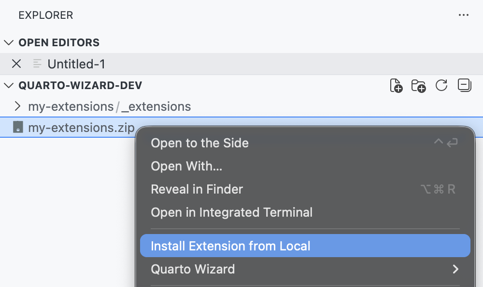Expand the my-extensions/_extensions folder

17,106
